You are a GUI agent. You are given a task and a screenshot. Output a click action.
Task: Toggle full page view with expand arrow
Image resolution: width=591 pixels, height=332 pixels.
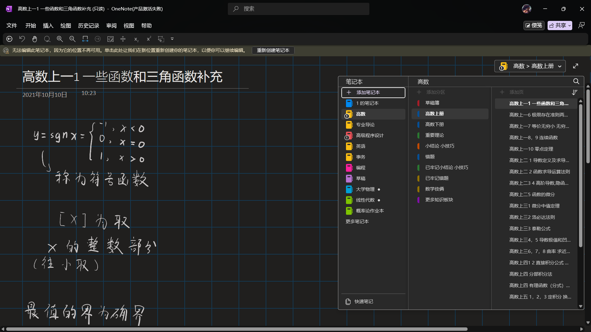pos(575,66)
